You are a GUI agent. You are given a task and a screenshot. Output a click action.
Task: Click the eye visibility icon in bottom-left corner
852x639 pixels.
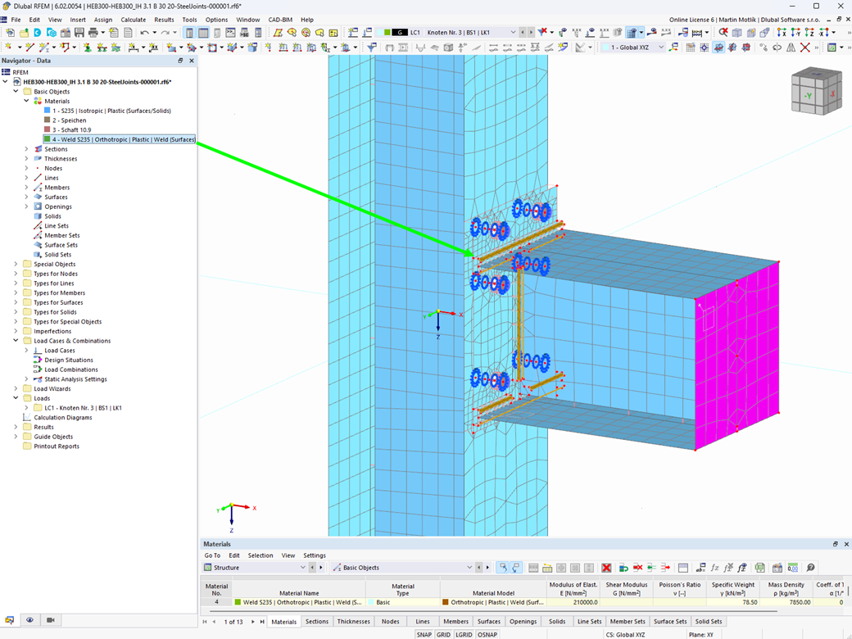click(30, 621)
